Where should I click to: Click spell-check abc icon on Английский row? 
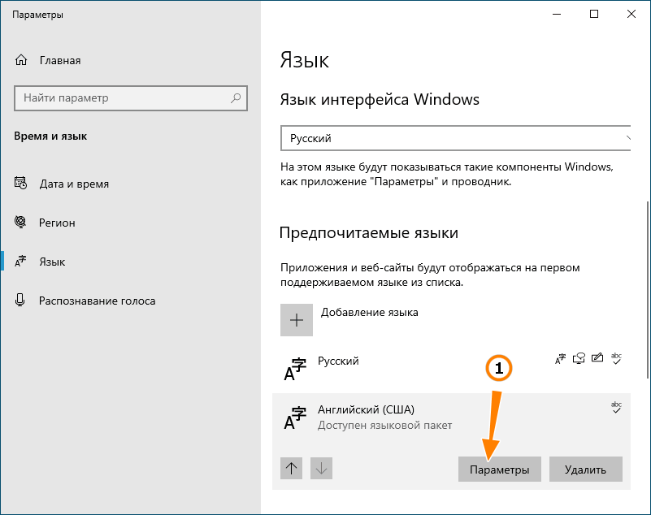[616, 407]
